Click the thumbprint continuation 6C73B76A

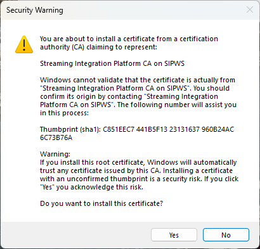(56, 137)
